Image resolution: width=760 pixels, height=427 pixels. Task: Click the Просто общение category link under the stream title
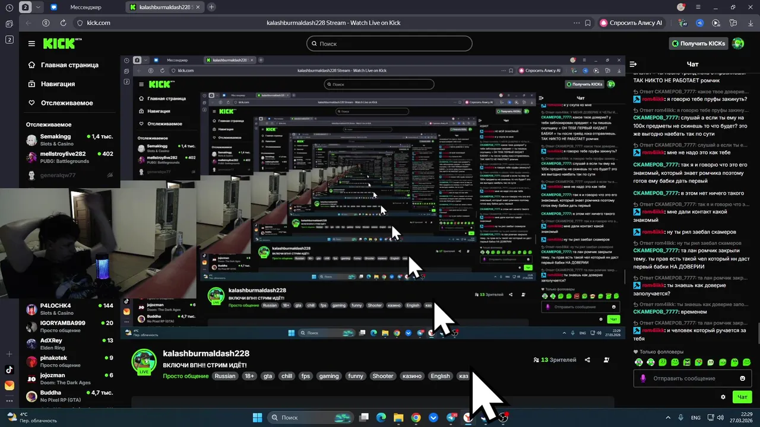(185, 376)
